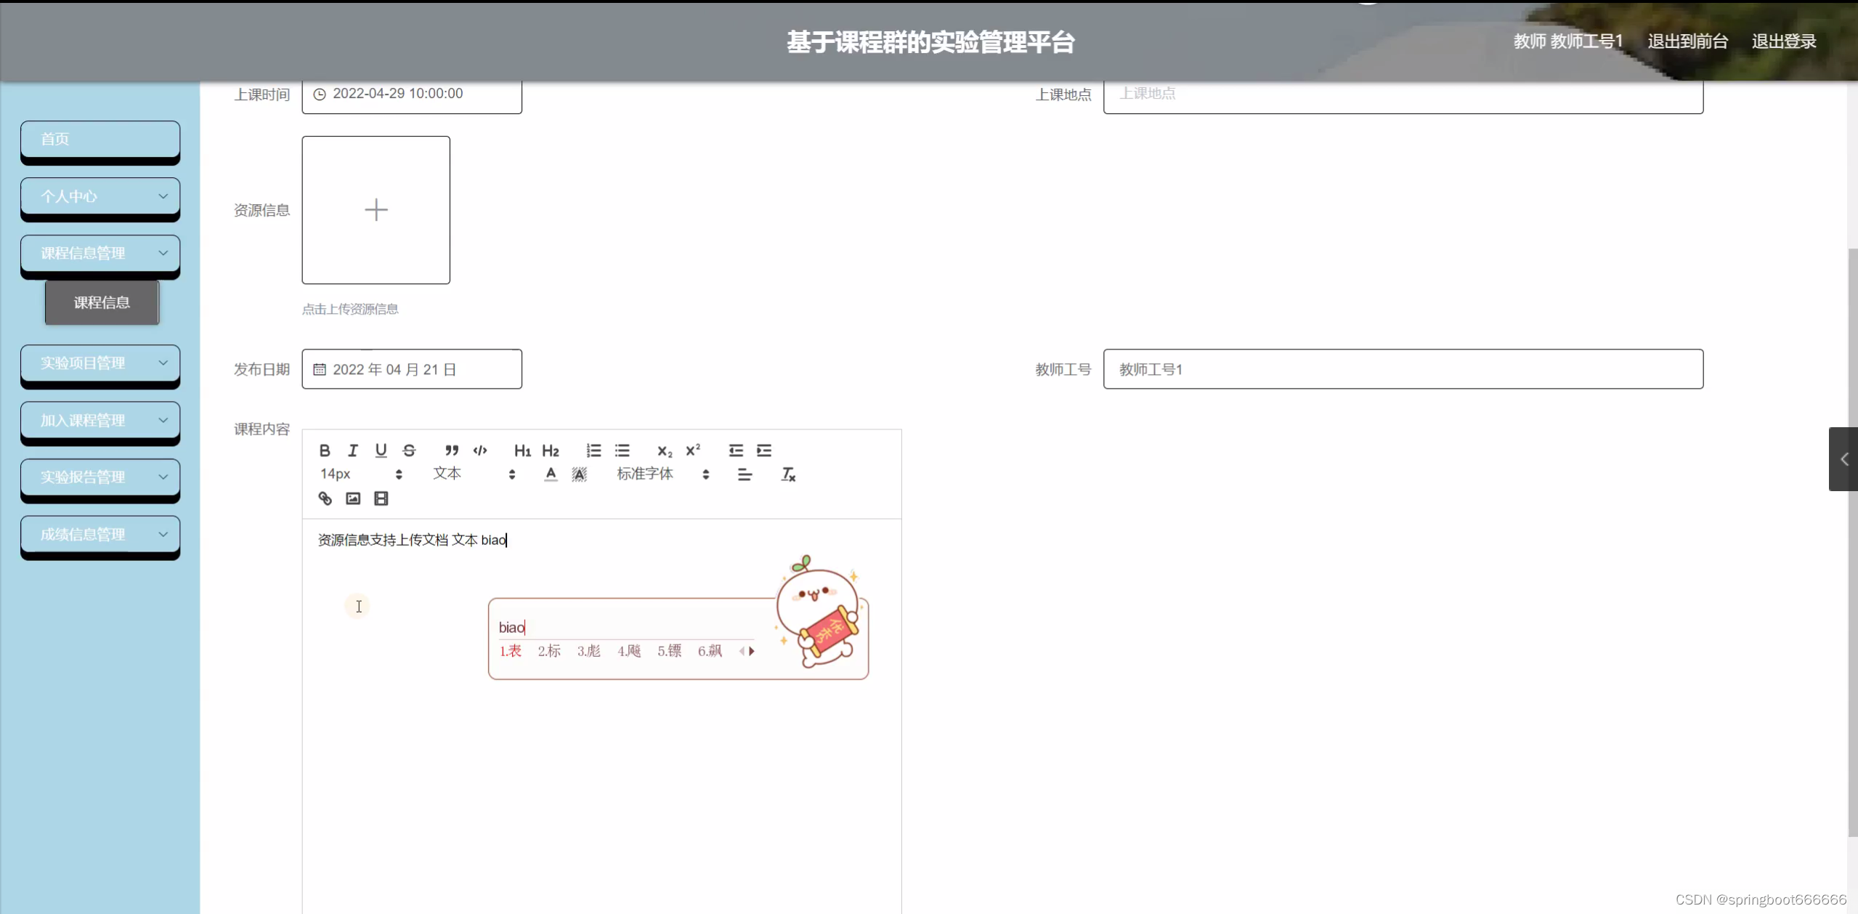1858x914 pixels.
Task: Toggle bold formatting in the editor
Action: click(x=325, y=450)
